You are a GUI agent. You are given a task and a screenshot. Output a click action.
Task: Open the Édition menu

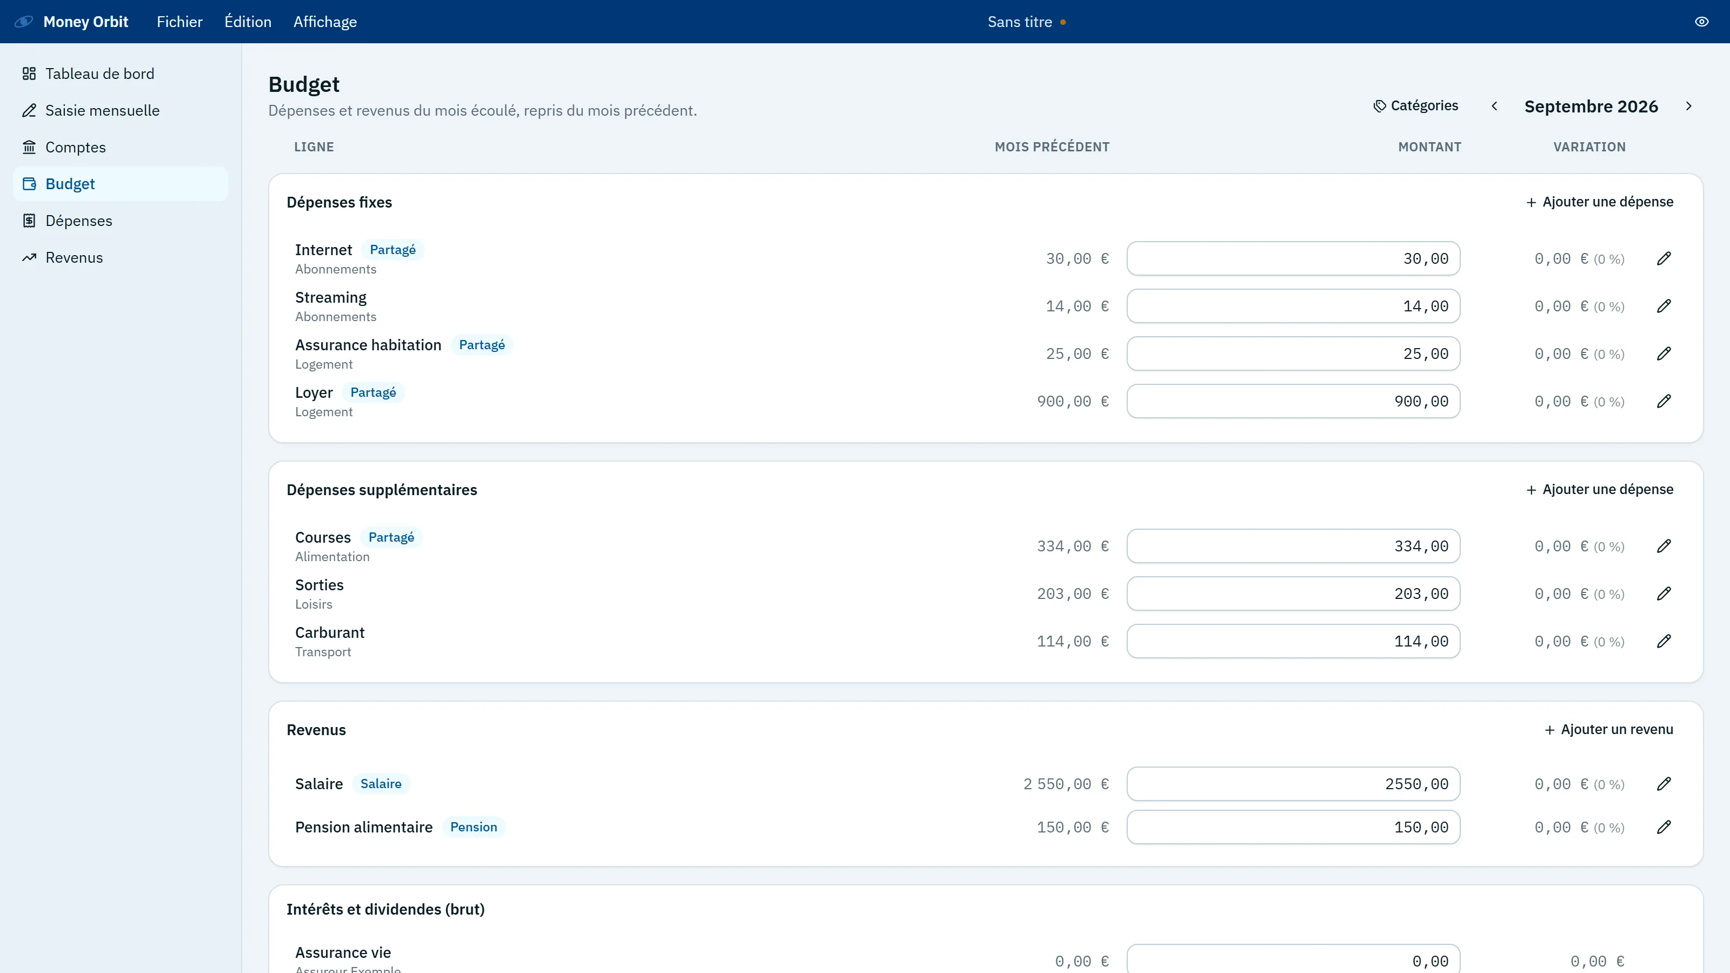pos(248,22)
